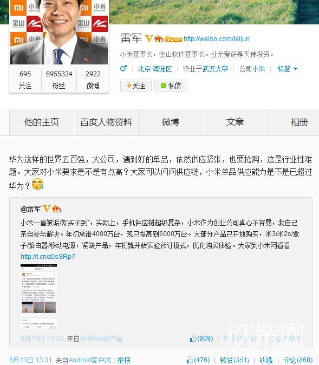Image resolution: width=319 pixels, height=365 pixels.
Task: Click the gold V verification badge beside 雷军
Action: (x=148, y=38)
